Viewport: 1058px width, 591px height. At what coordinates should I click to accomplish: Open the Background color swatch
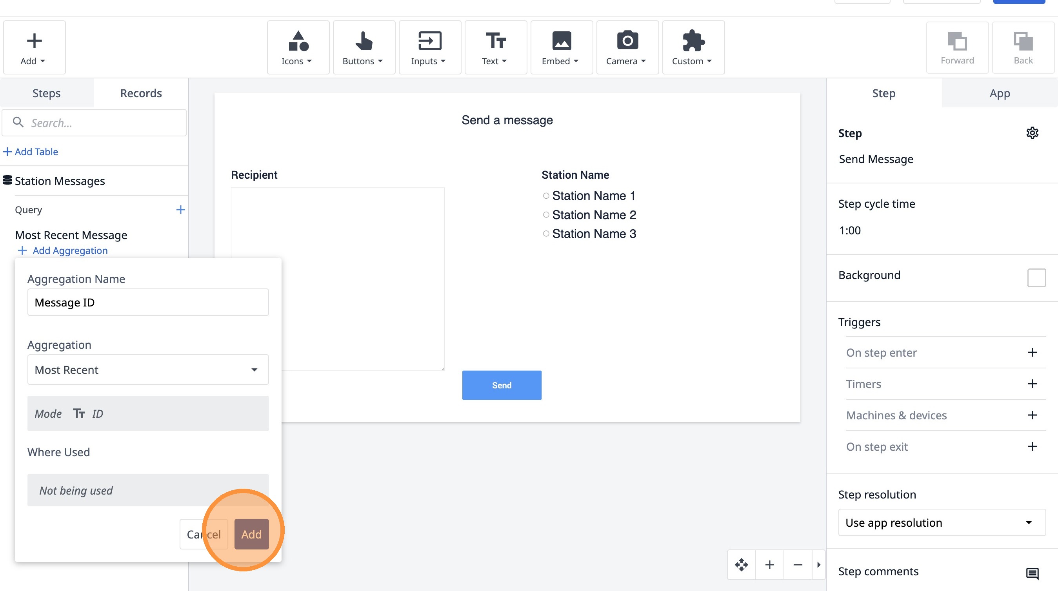click(x=1036, y=278)
